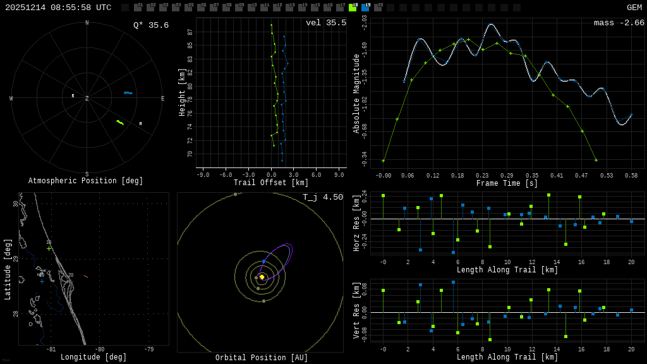Screen dimensions: 647x364
Task: Click the green station cross on map
Action: 49,248
